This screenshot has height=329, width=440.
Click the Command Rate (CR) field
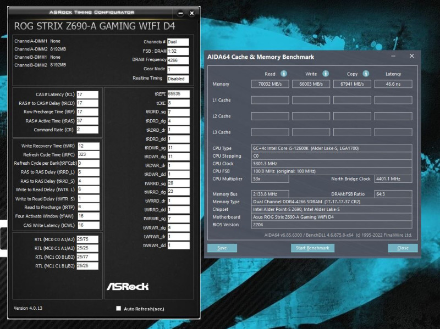point(87,130)
